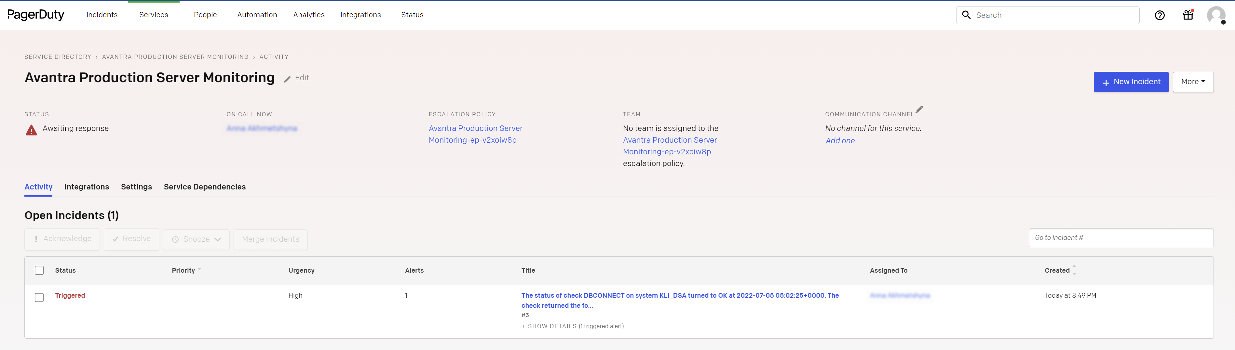Switch to the Integrations service tab

tap(87, 187)
